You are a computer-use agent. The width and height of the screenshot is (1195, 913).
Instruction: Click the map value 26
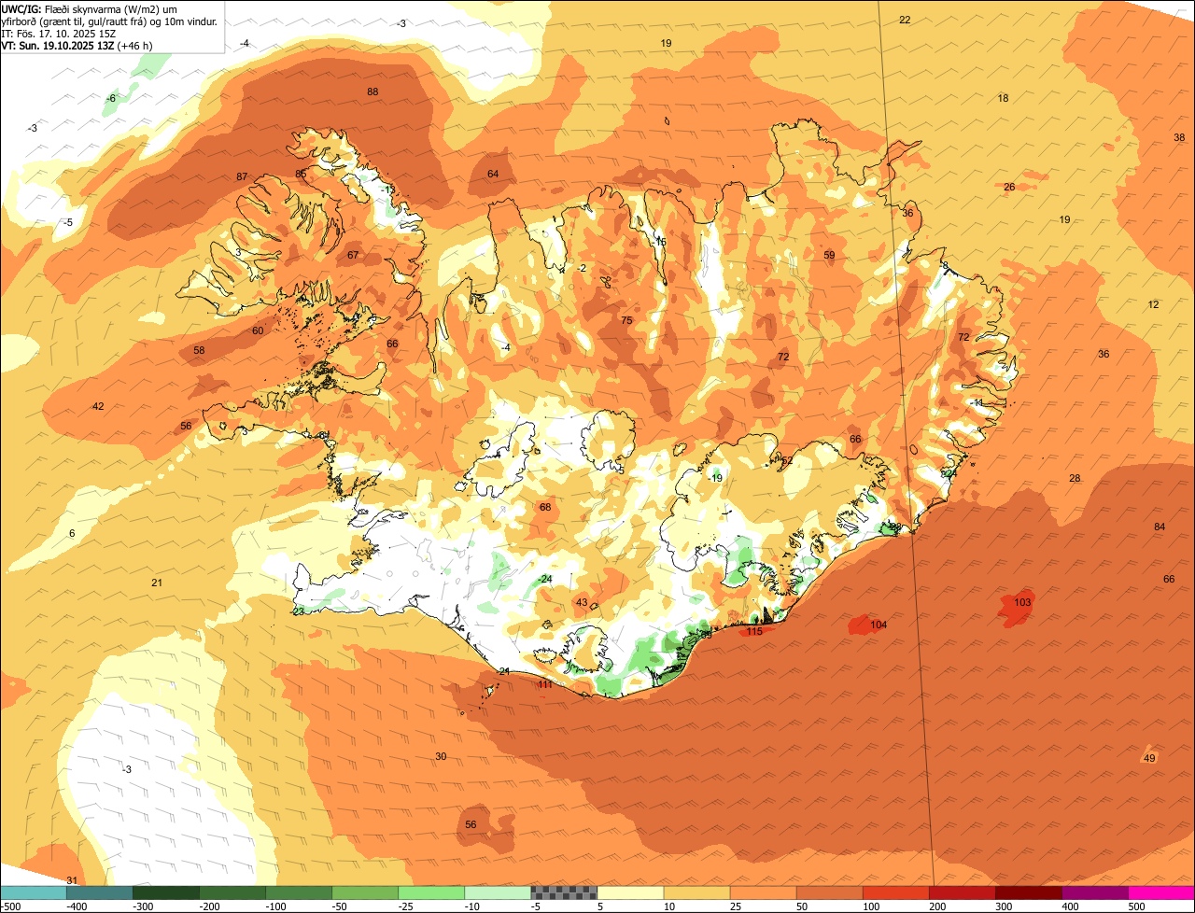(x=1009, y=187)
